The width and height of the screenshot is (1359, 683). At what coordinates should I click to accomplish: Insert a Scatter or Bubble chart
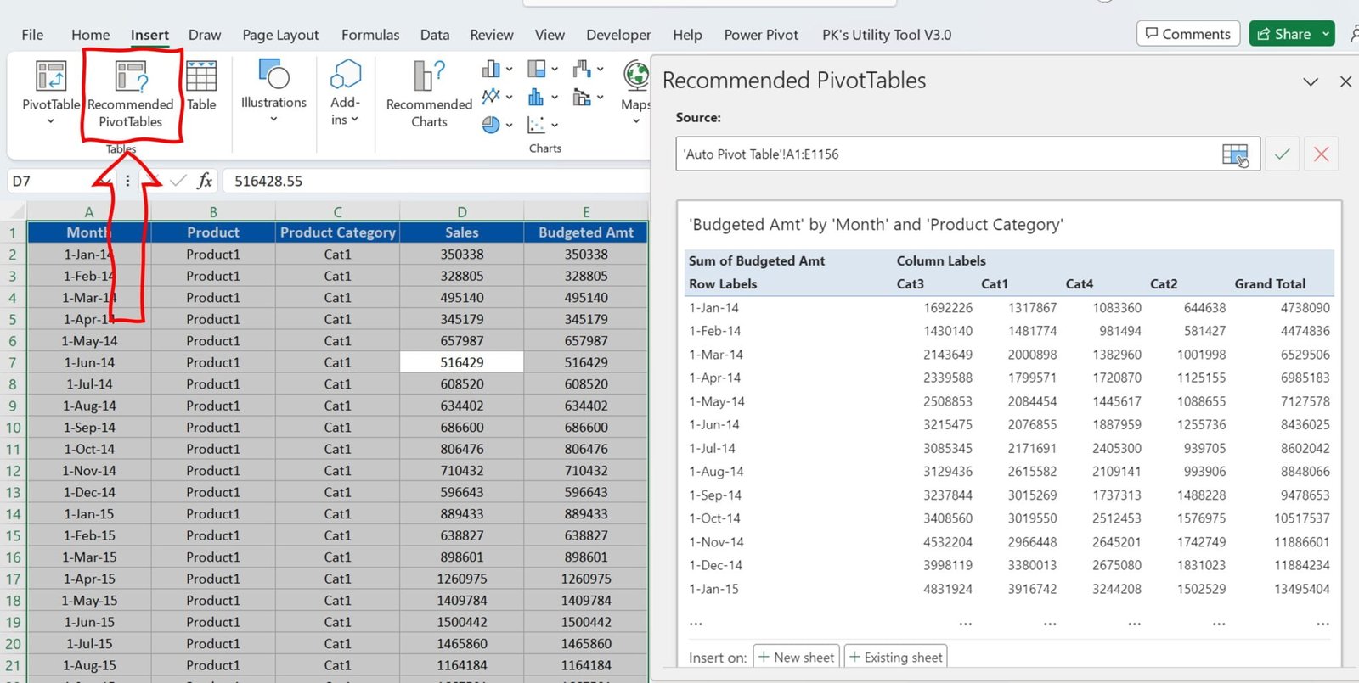[x=536, y=125]
